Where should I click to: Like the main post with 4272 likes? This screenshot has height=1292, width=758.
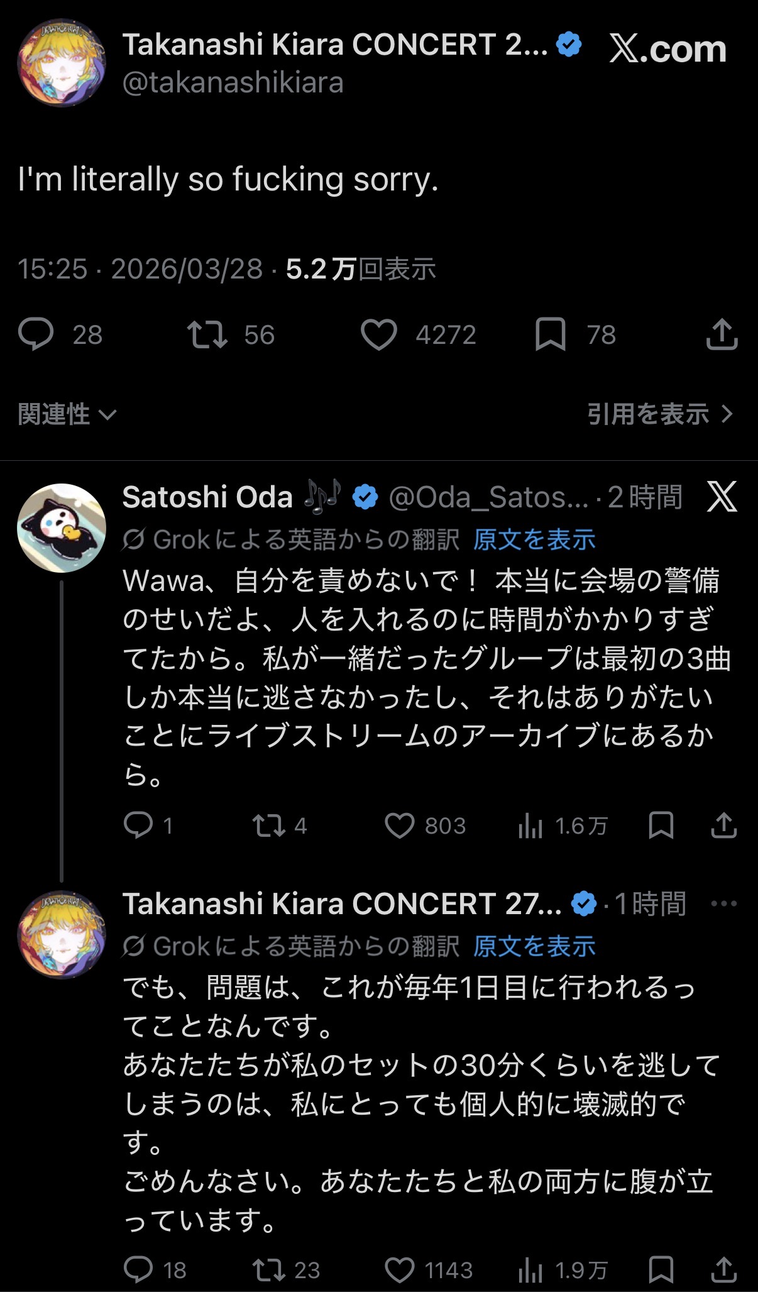(379, 334)
